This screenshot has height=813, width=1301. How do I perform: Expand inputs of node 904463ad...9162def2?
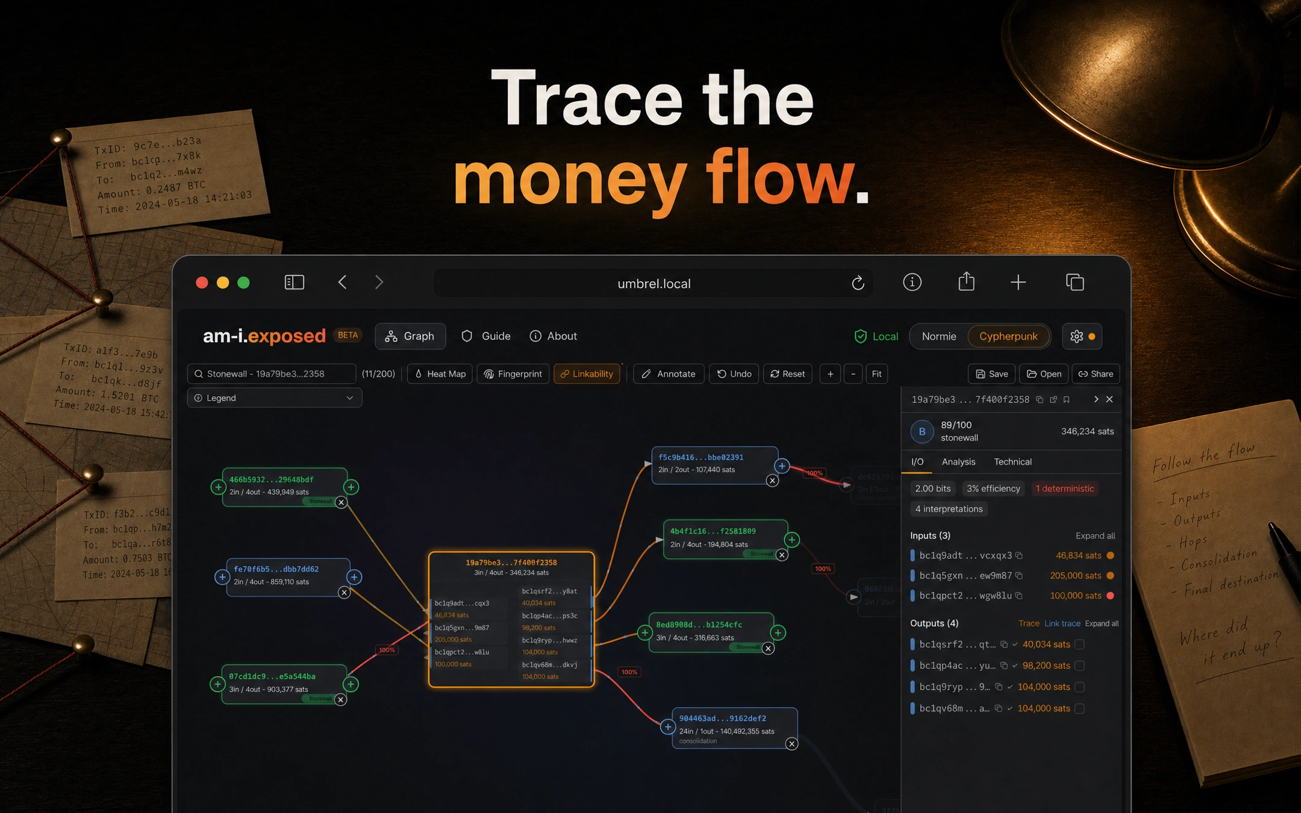[x=667, y=727]
